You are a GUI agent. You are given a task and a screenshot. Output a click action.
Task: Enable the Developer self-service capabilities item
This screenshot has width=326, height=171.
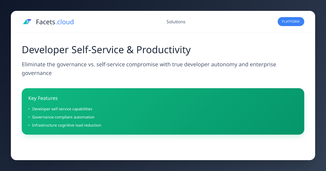[x=62, y=109]
